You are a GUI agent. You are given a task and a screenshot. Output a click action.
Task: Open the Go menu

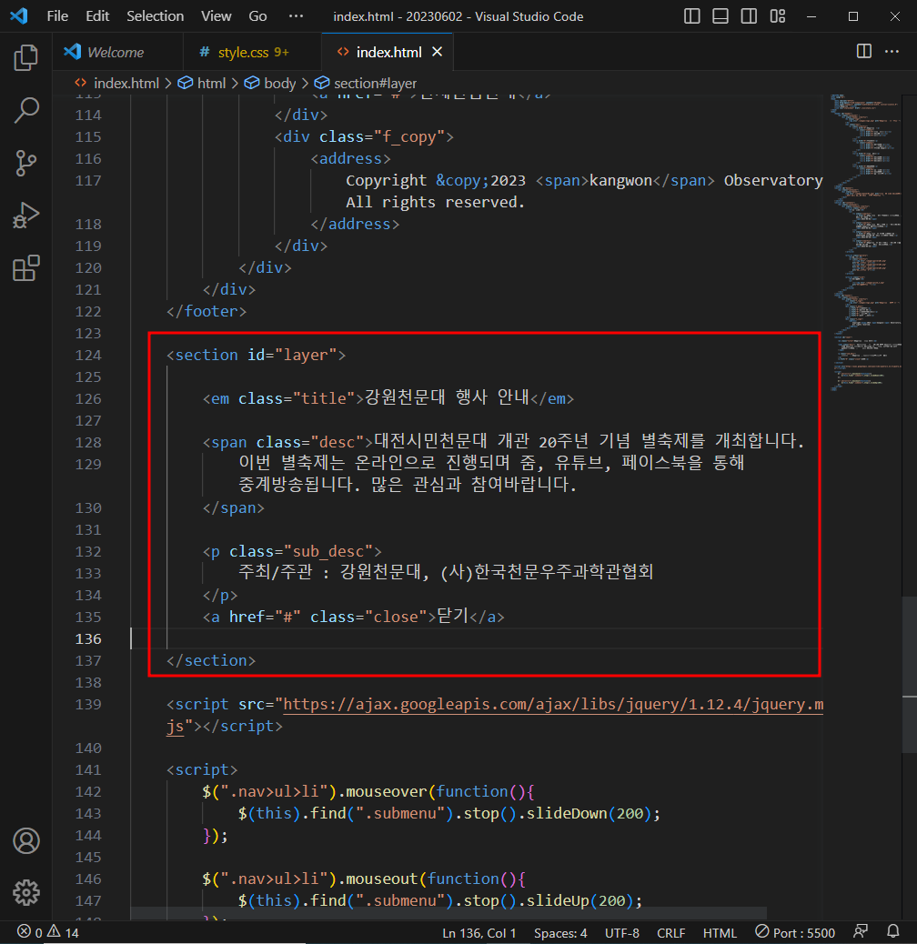pyautogui.click(x=257, y=16)
